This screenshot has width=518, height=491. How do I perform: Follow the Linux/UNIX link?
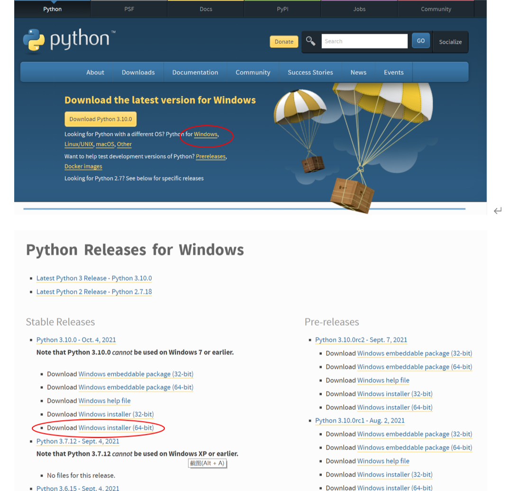pos(79,144)
